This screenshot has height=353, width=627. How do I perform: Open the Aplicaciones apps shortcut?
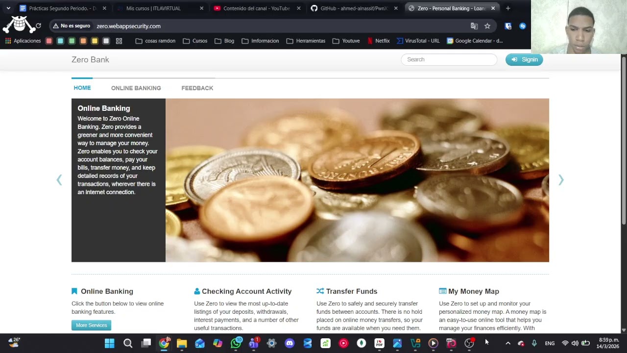coord(23,41)
